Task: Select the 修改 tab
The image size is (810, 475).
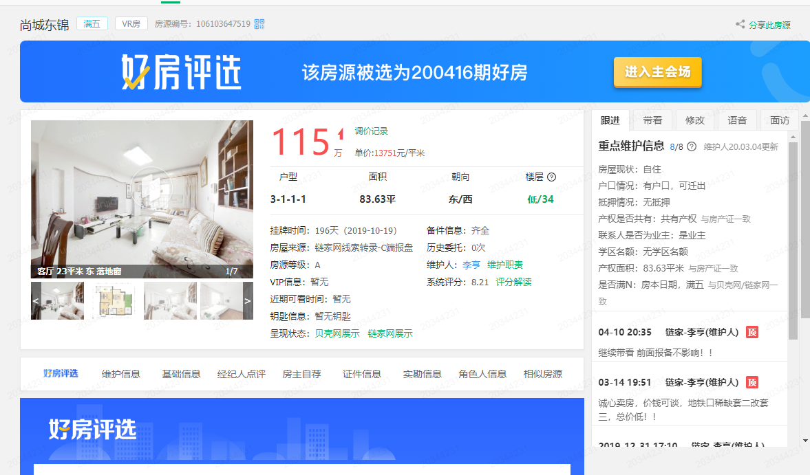Action: click(695, 120)
